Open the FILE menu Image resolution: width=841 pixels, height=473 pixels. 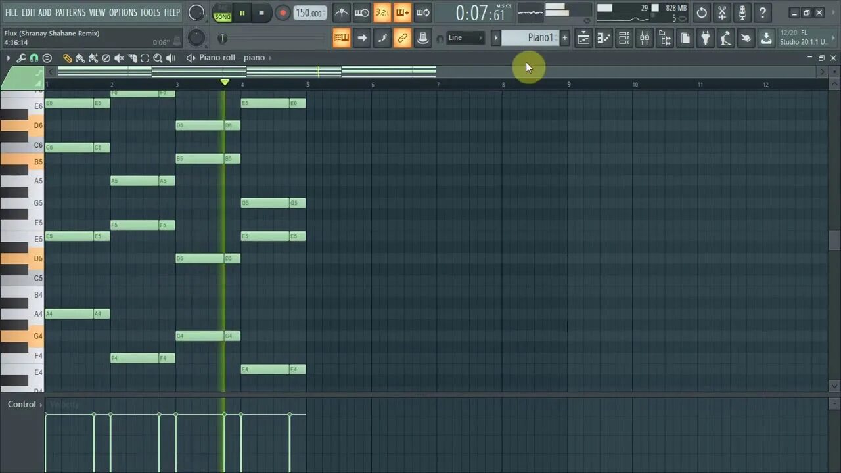pyautogui.click(x=11, y=12)
